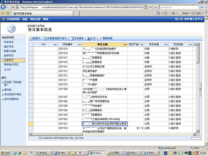
Task: Open the Outlook quick launch icon
Action: coord(24,153)
